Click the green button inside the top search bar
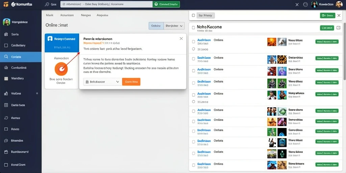The width and height of the screenshot is (346, 173). pos(166,4)
